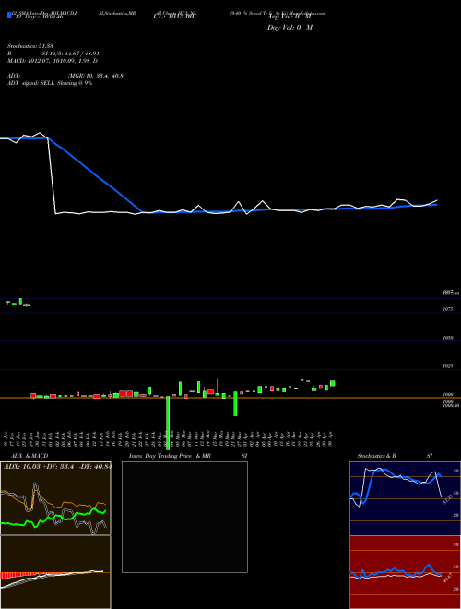Select the MACD values line "1012.07, 1010.09, 1.98"
This screenshot has width=461, height=609.
pyautogui.click(x=53, y=61)
